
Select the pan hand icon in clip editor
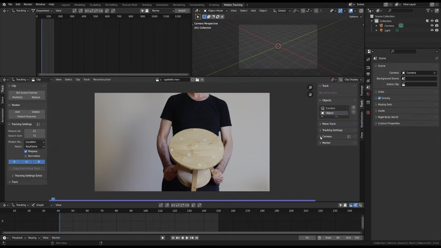(310, 94)
